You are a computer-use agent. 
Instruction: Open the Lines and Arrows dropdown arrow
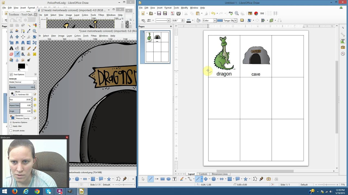[x=201, y=179]
